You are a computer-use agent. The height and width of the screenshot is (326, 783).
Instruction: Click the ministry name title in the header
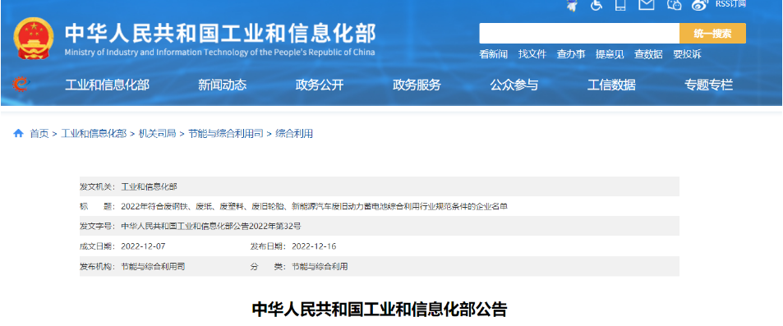click(220, 33)
